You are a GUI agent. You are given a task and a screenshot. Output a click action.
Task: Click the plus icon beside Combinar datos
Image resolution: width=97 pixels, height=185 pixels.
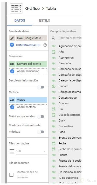pos(12,45)
